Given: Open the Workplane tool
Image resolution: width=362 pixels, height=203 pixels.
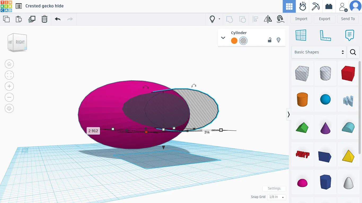Looking at the screenshot, I should coord(301,35).
